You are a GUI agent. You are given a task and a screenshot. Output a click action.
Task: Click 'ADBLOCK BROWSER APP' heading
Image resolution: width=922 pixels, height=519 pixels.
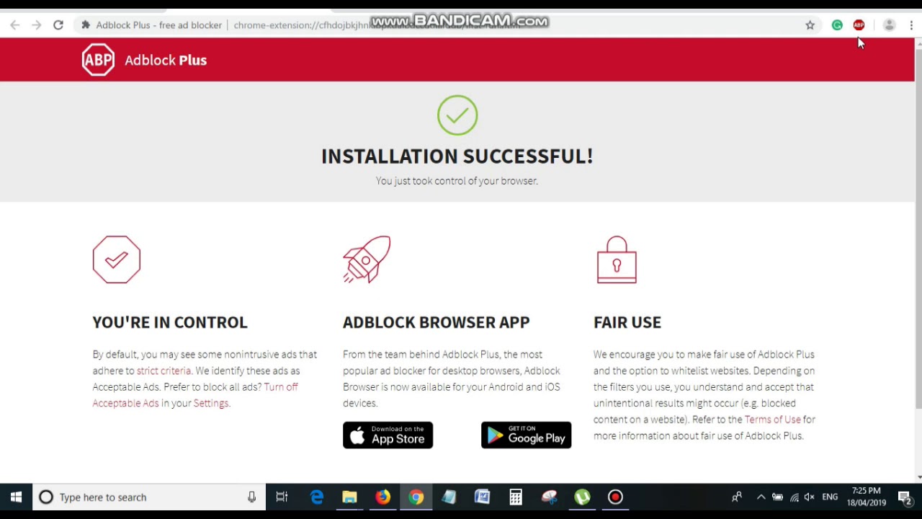point(437,322)
